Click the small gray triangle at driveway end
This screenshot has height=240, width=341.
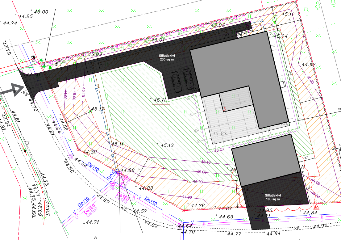240,34
